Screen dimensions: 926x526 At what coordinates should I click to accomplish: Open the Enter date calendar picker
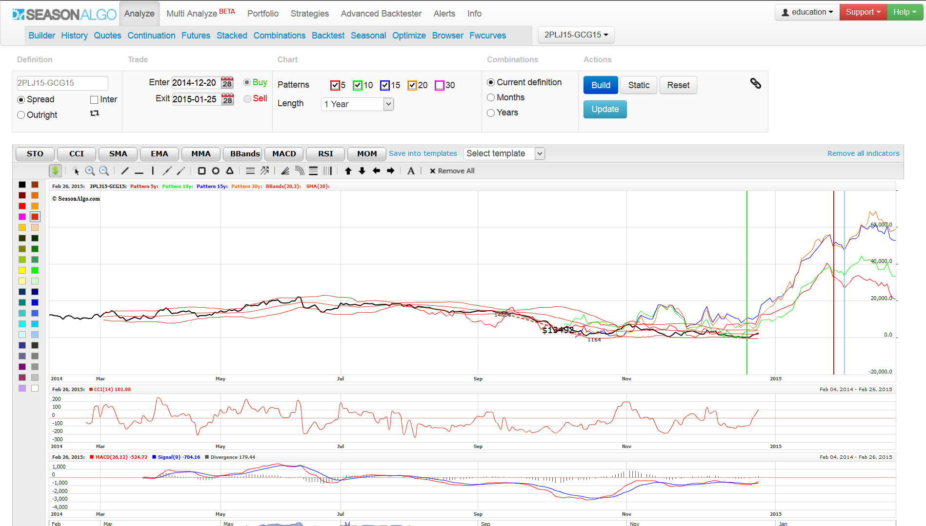227,83
